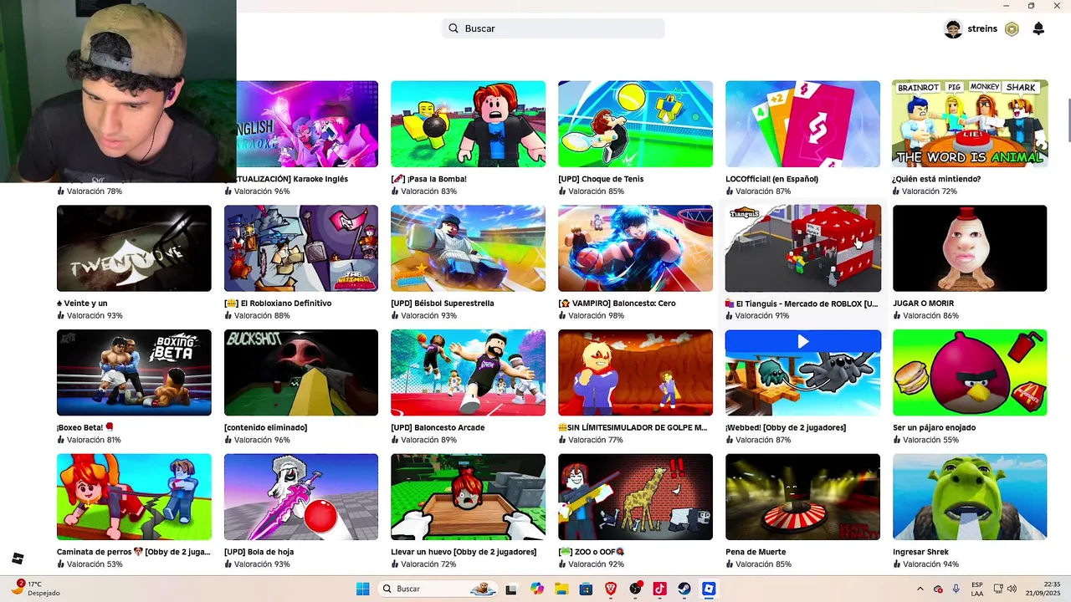Open Task View in the taskbar
The width and height of the screenshot is (1071, 602).
(510, 589)
